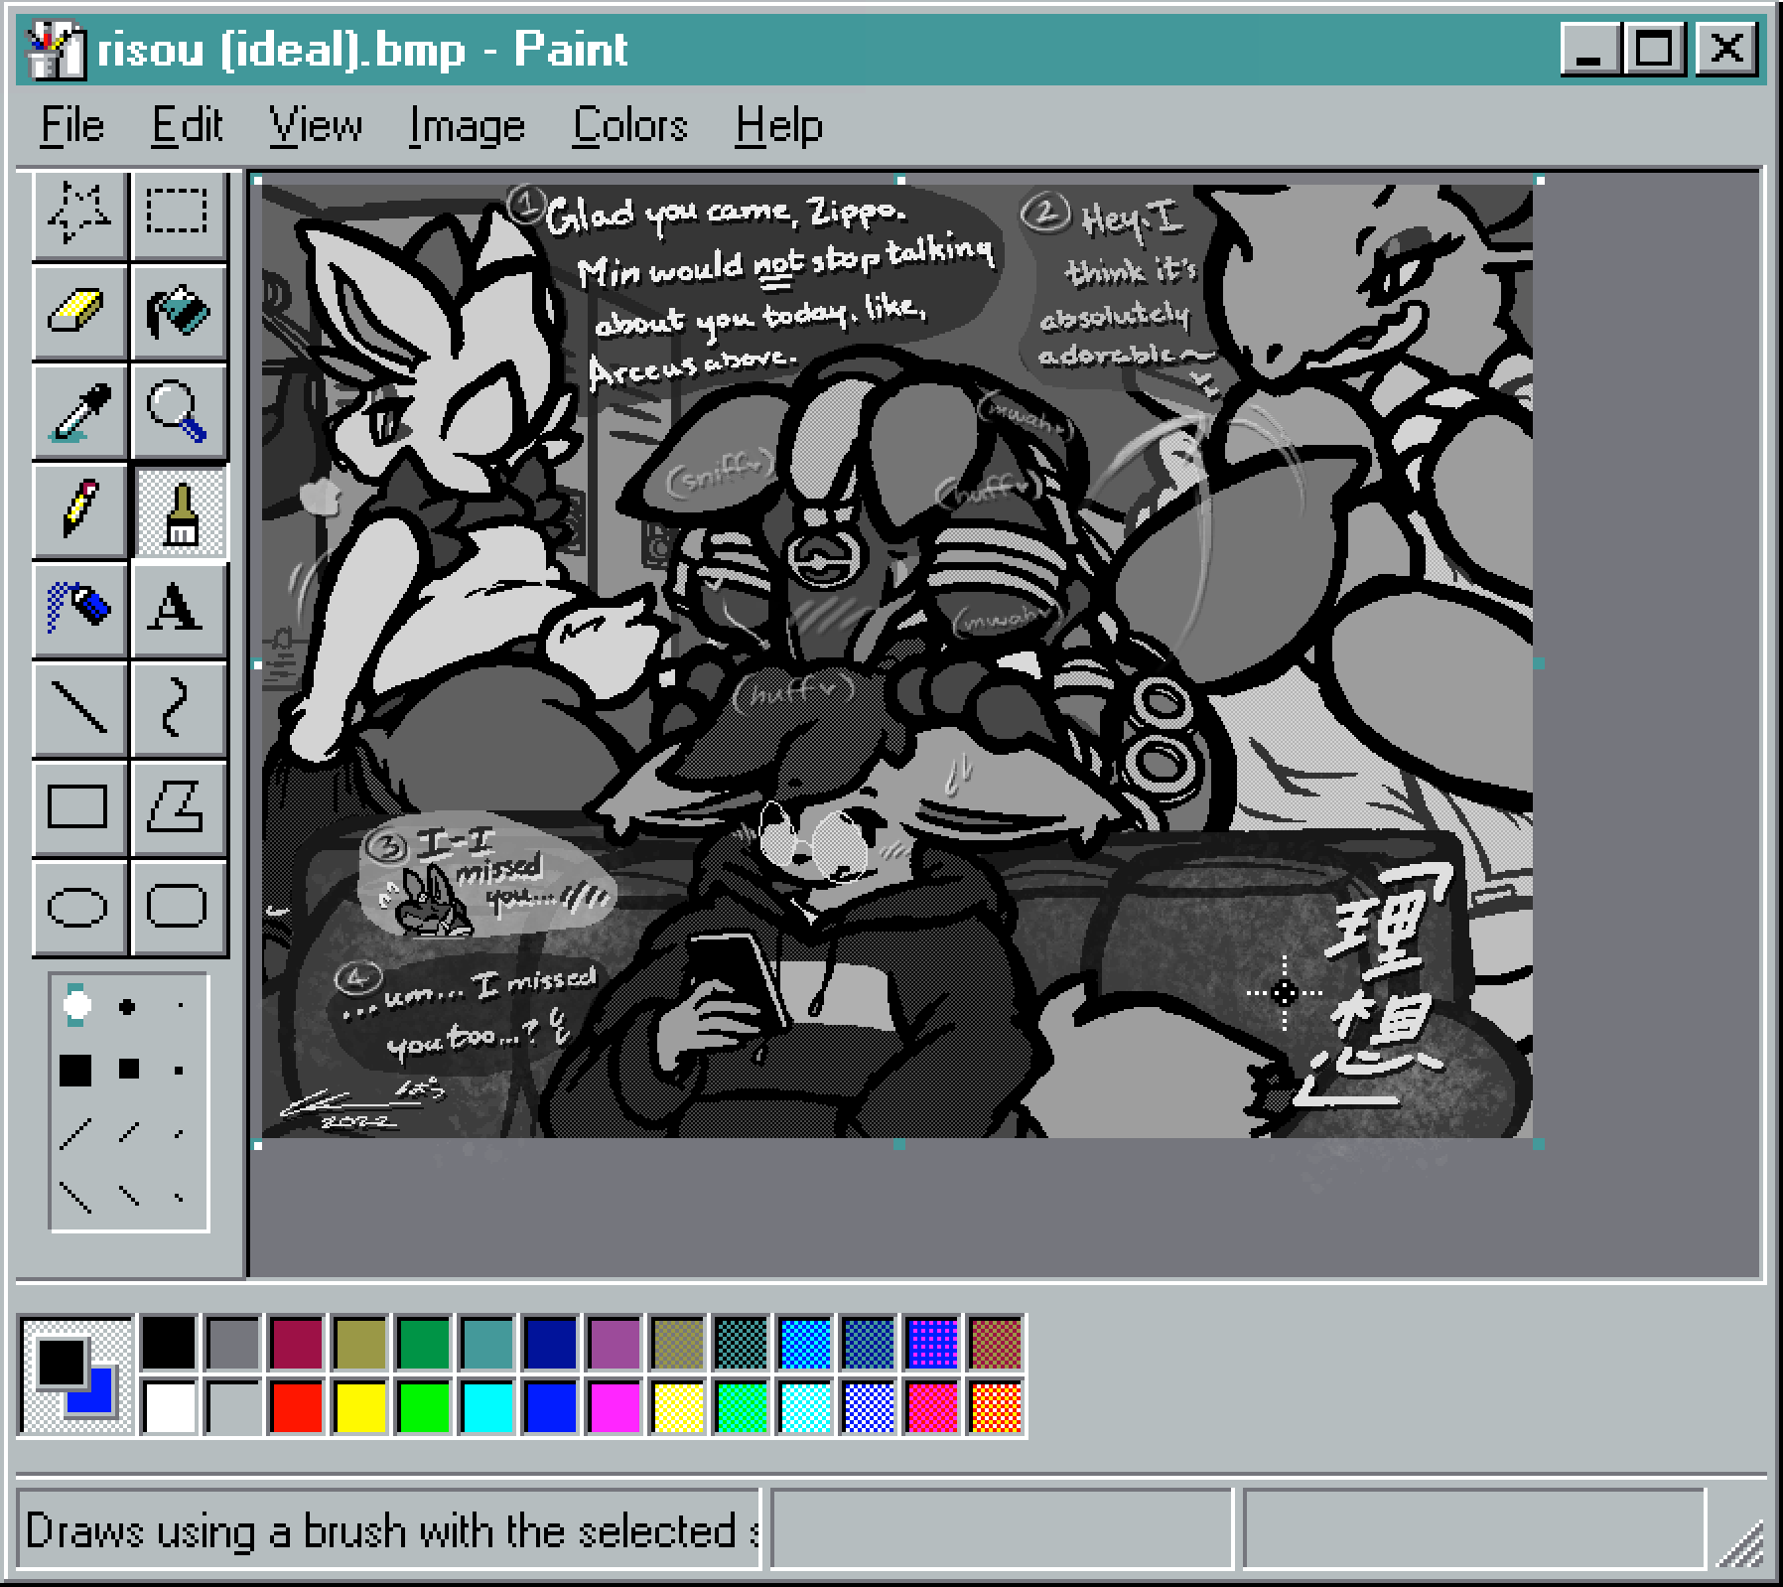Choose the Rectangle shape tool
1783x1587 pixels.
(x=79, y=807)
